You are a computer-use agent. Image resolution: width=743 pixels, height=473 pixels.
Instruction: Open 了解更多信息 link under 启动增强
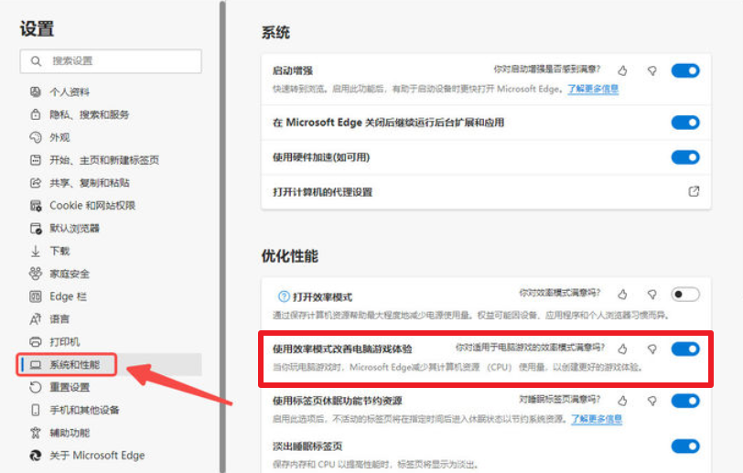click(x=593, y=89)
